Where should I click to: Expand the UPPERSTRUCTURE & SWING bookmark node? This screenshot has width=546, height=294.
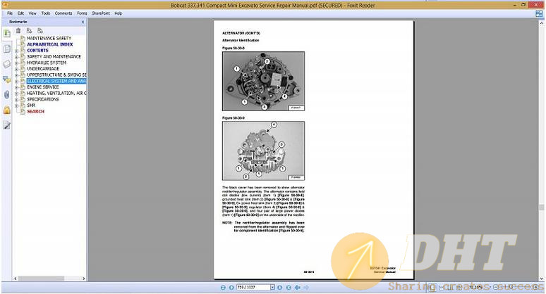[16, 75]
